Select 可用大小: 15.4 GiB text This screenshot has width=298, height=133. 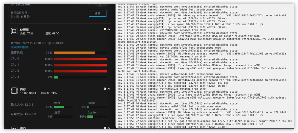click(x=23, y=114)
